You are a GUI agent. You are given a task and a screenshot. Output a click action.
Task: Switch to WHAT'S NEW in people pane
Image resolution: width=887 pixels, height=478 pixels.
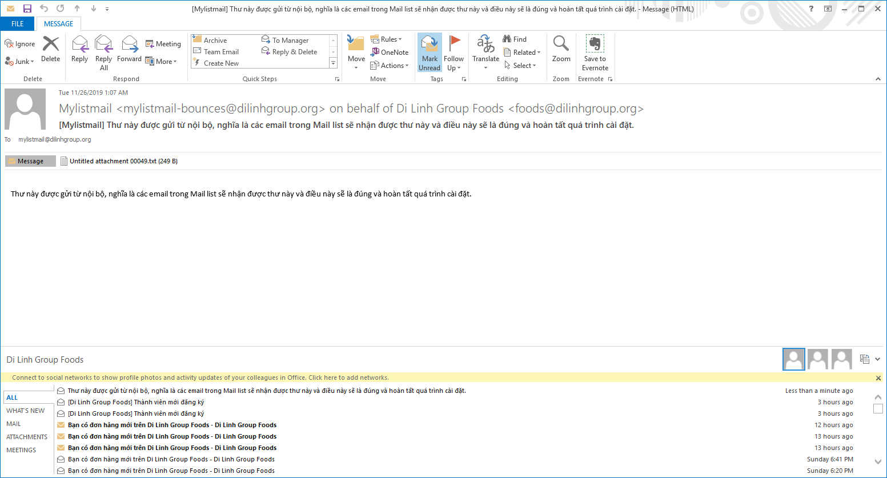[25, 411]
